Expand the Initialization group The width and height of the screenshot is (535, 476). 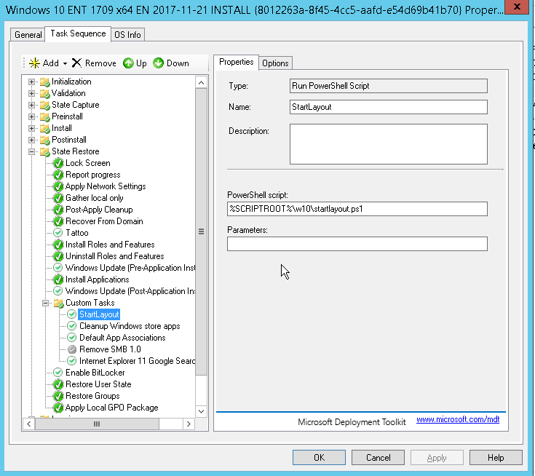coord(31,82)
